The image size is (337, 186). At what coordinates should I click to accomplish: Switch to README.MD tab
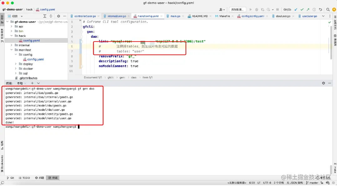[x=200, y=16]
